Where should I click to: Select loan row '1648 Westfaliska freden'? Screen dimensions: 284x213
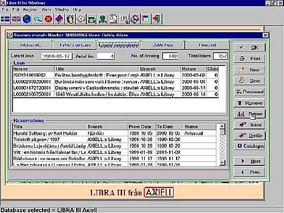click(x=115, y=94)
